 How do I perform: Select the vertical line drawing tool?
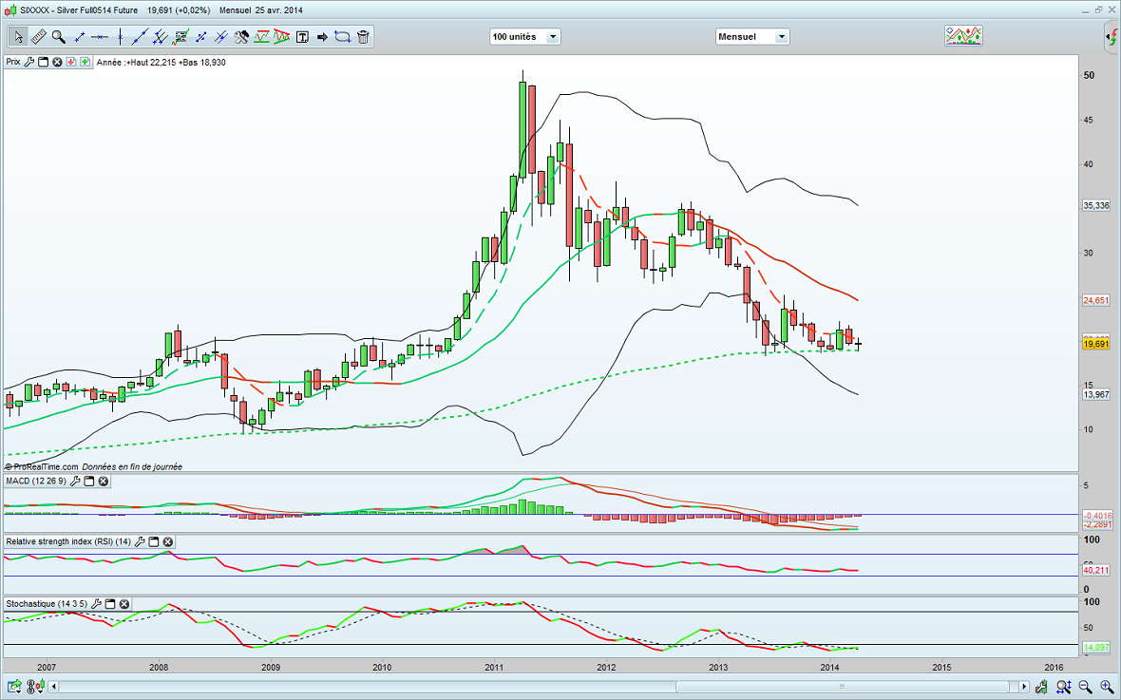coord(120,37)
